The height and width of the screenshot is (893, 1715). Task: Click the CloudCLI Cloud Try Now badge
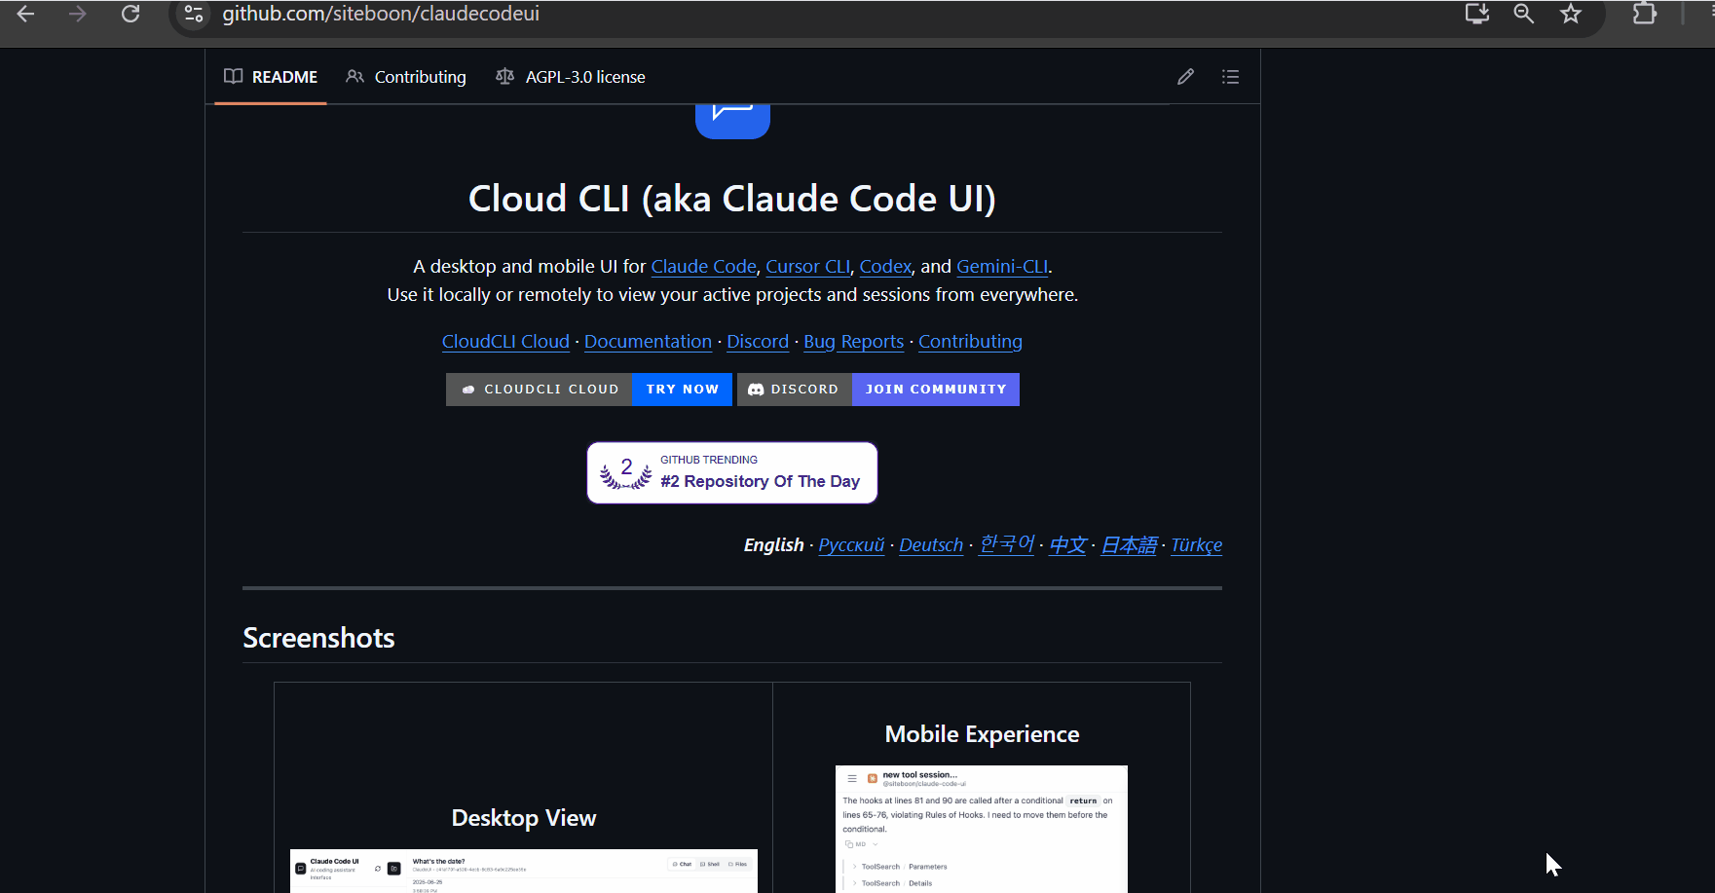[x=589, y=390]
